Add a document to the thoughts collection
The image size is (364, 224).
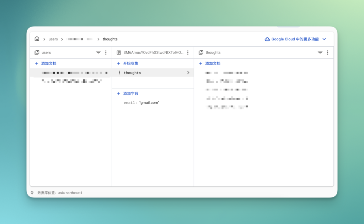[x=210, y=63]
